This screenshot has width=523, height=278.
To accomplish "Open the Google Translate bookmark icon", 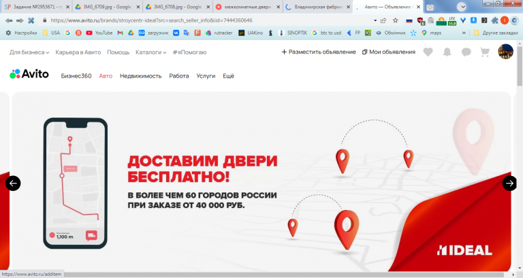I will click(187, 33).
